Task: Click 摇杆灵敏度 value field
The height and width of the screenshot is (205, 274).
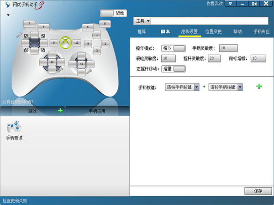Action: [x=214, y=58]
